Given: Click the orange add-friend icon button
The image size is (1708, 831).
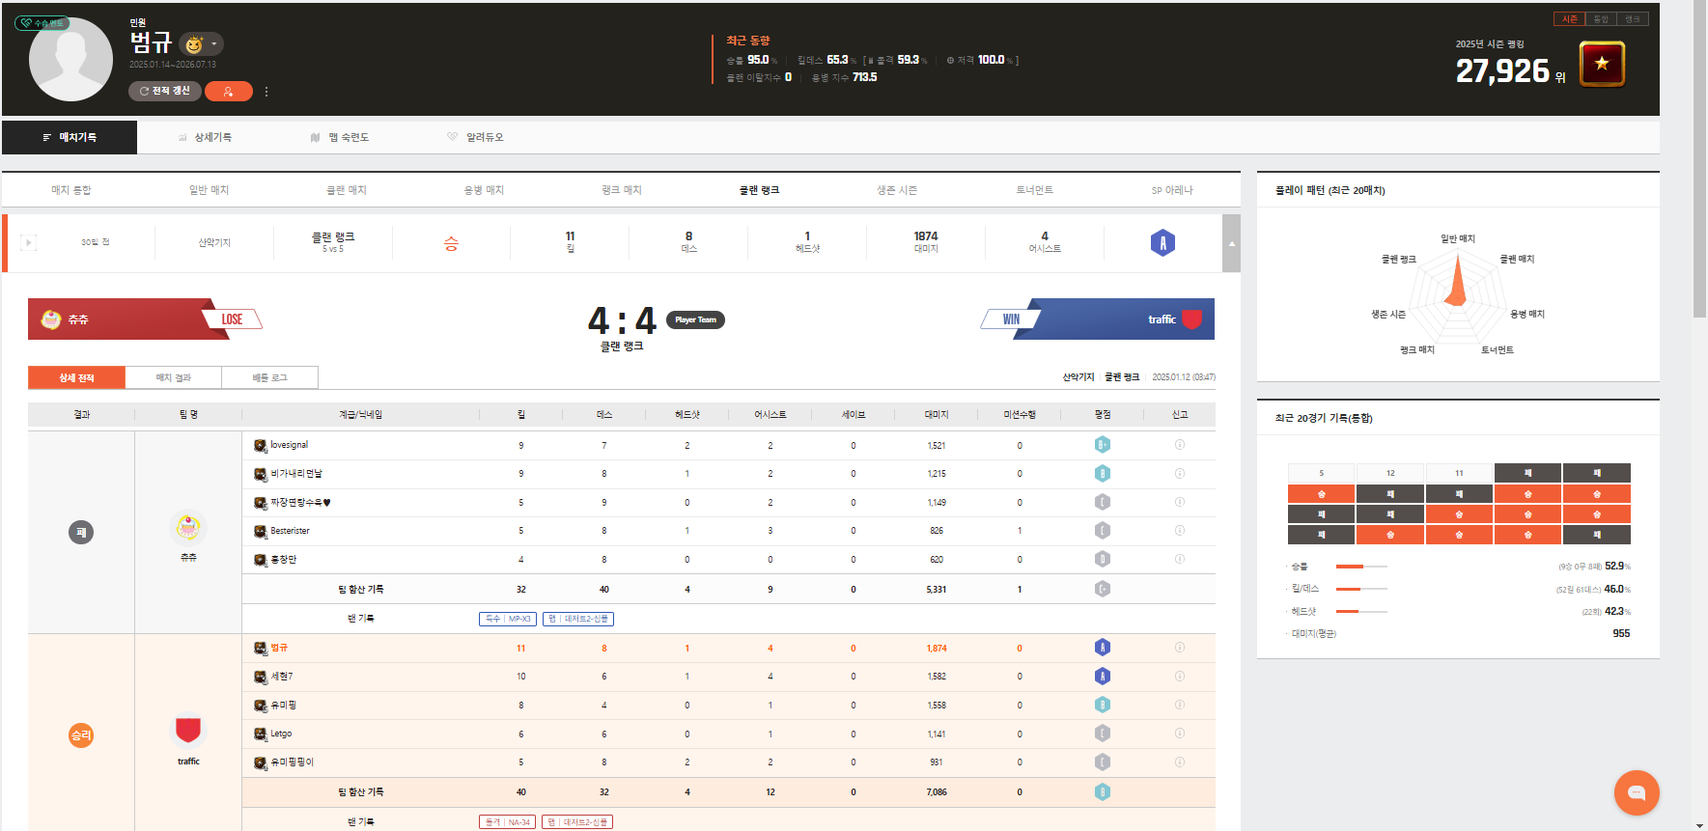Looking at the screenshot, I should [228, 92].
